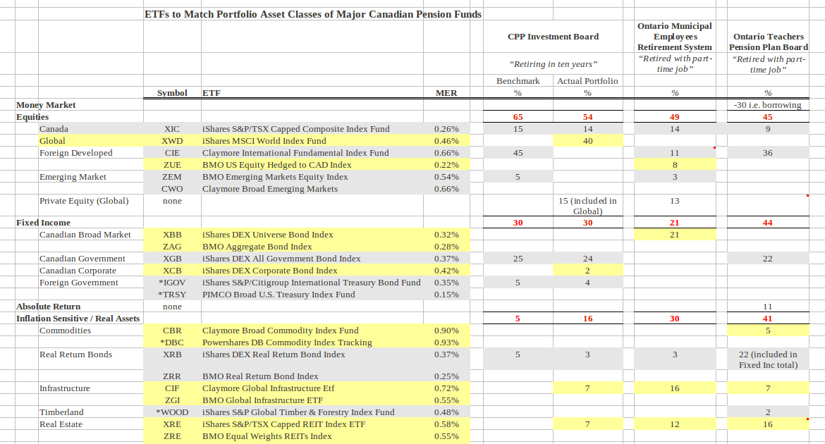Select the spreadsheet title about Canadian Pension Funds
Viewport: 825px width, 444px height.
(313, 14)
